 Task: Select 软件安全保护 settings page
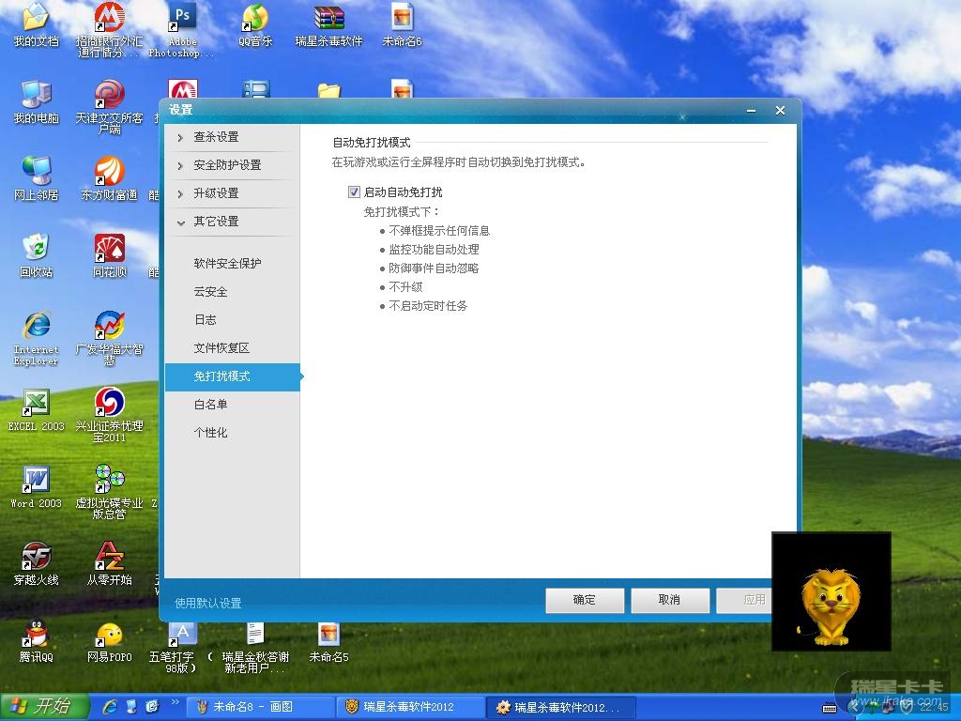point(233,264)
